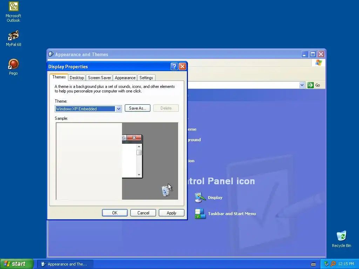359x269 pixels.
Task: Click the OK button
Action: coord(115,213)
